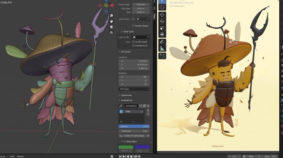Collapse the View Lock section

point(122,31)
